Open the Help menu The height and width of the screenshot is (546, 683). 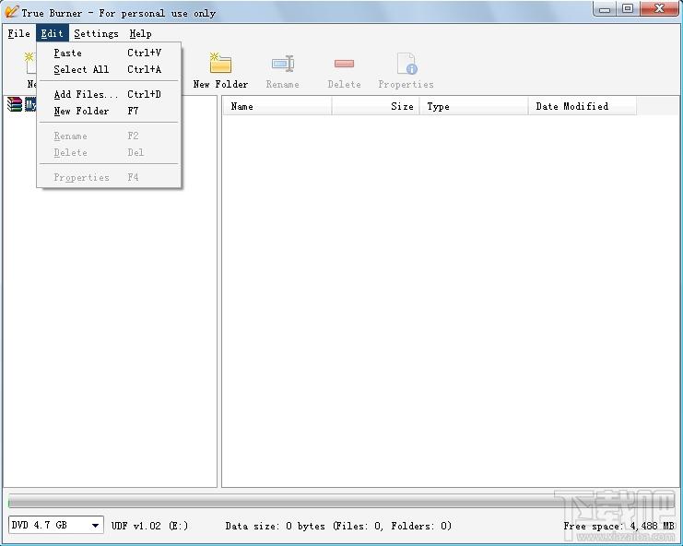[140, 33]
